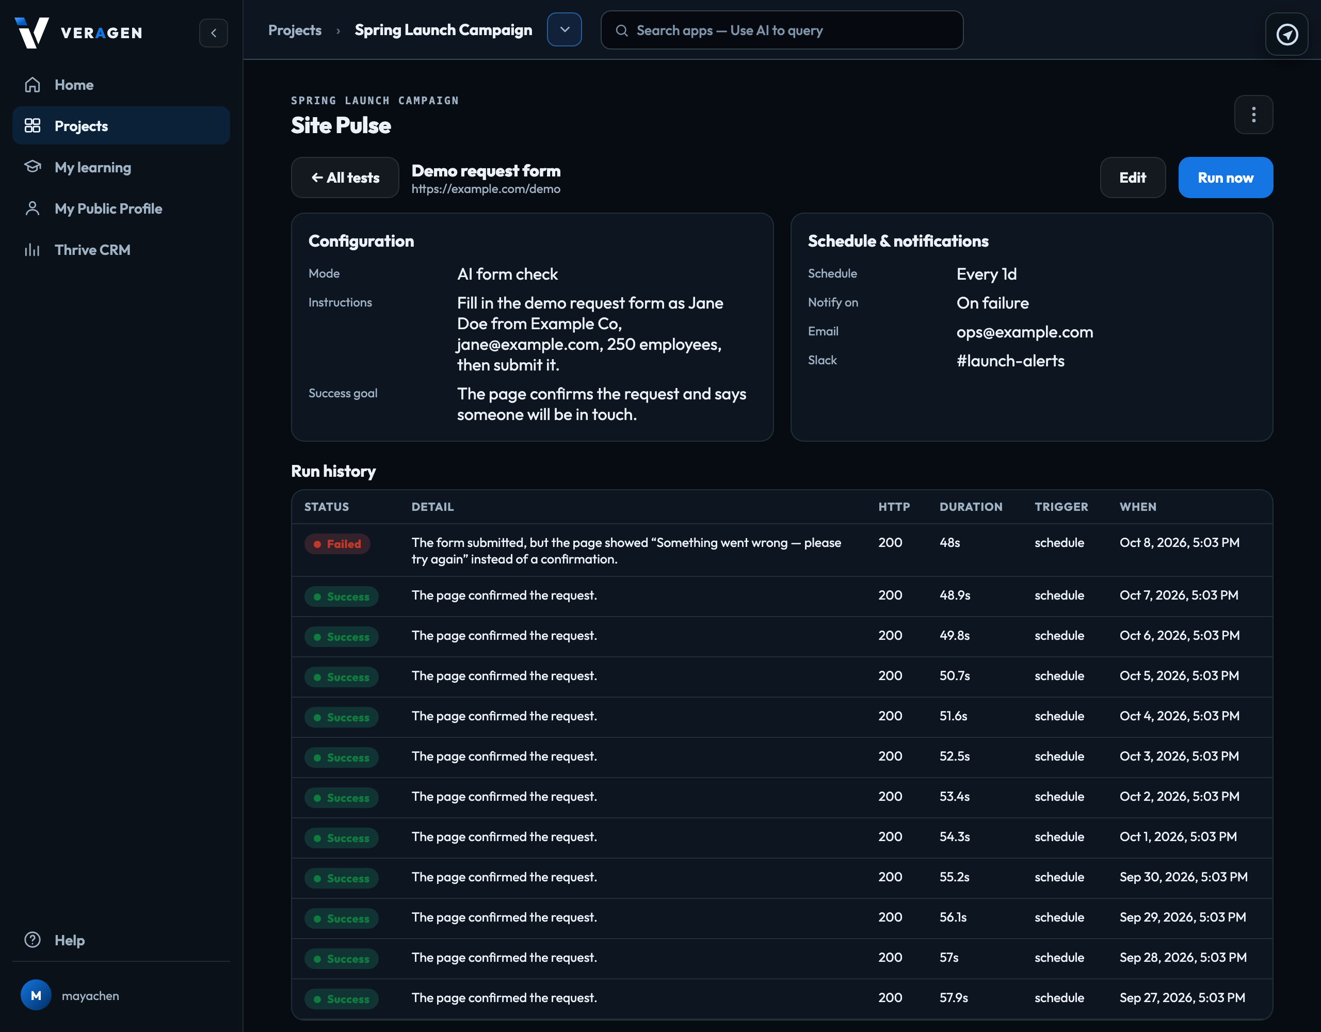Viewport: 1321px width, 1032px height.
Task: Click the Projects grid icon
Action: (x=33, y=126)
